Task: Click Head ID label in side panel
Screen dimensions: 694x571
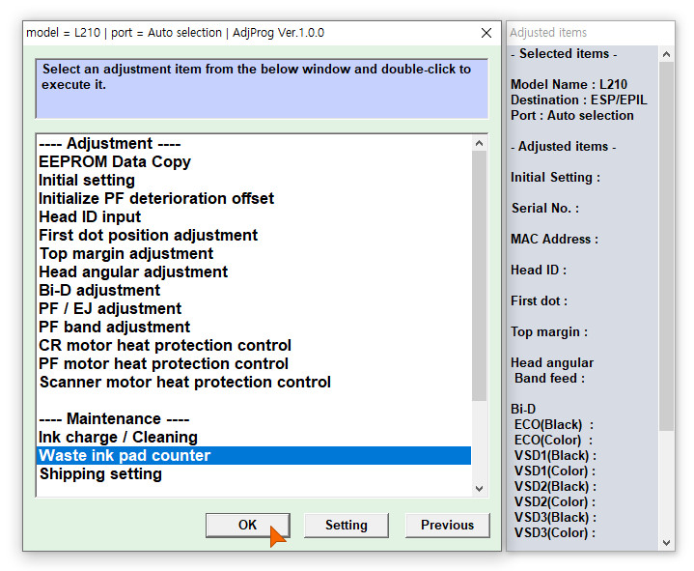Action: [x=539, y=271]
